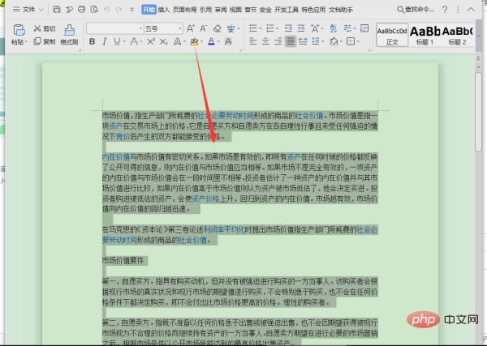
Task: Click the Cut (剪切) scissors button
Action: pos(44,28)
